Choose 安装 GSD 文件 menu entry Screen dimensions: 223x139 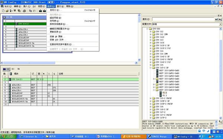[73, 40]
